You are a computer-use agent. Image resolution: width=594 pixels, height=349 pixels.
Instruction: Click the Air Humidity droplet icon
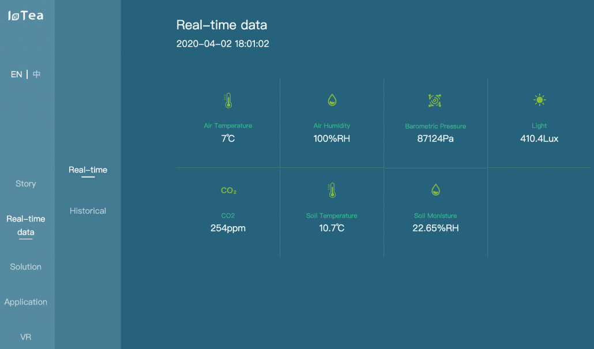click(x=332, y=100)
